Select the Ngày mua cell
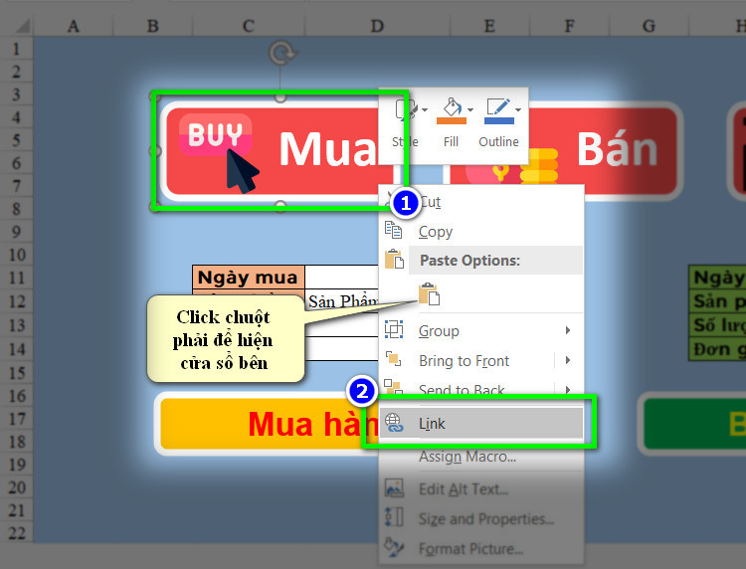Image resolution: width=746 pixels, height=569 pixels. [x=249, y=277]
